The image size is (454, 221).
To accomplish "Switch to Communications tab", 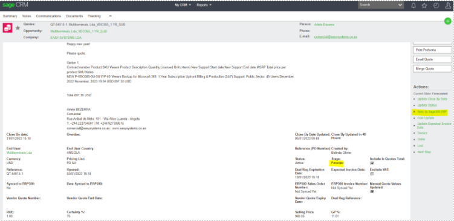I will (48, 16).
